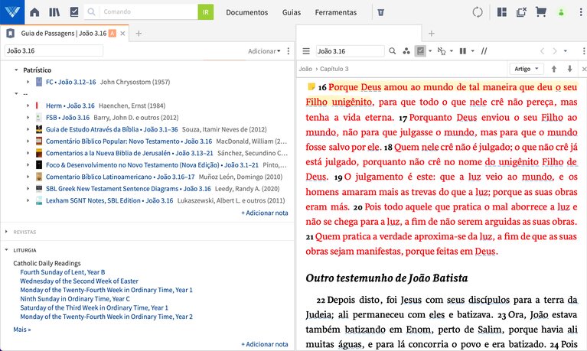Open the Artigo navigation dropdown
Viewport: 587px width, 351px height.
point(527,69)
